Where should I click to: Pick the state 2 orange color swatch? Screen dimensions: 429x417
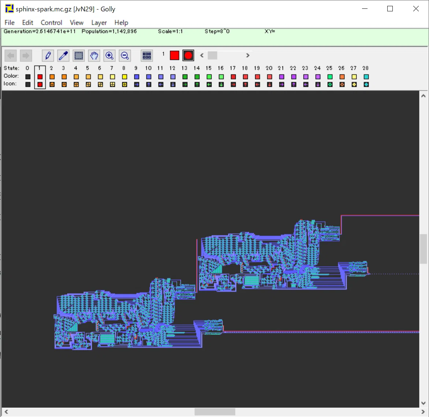52,77
